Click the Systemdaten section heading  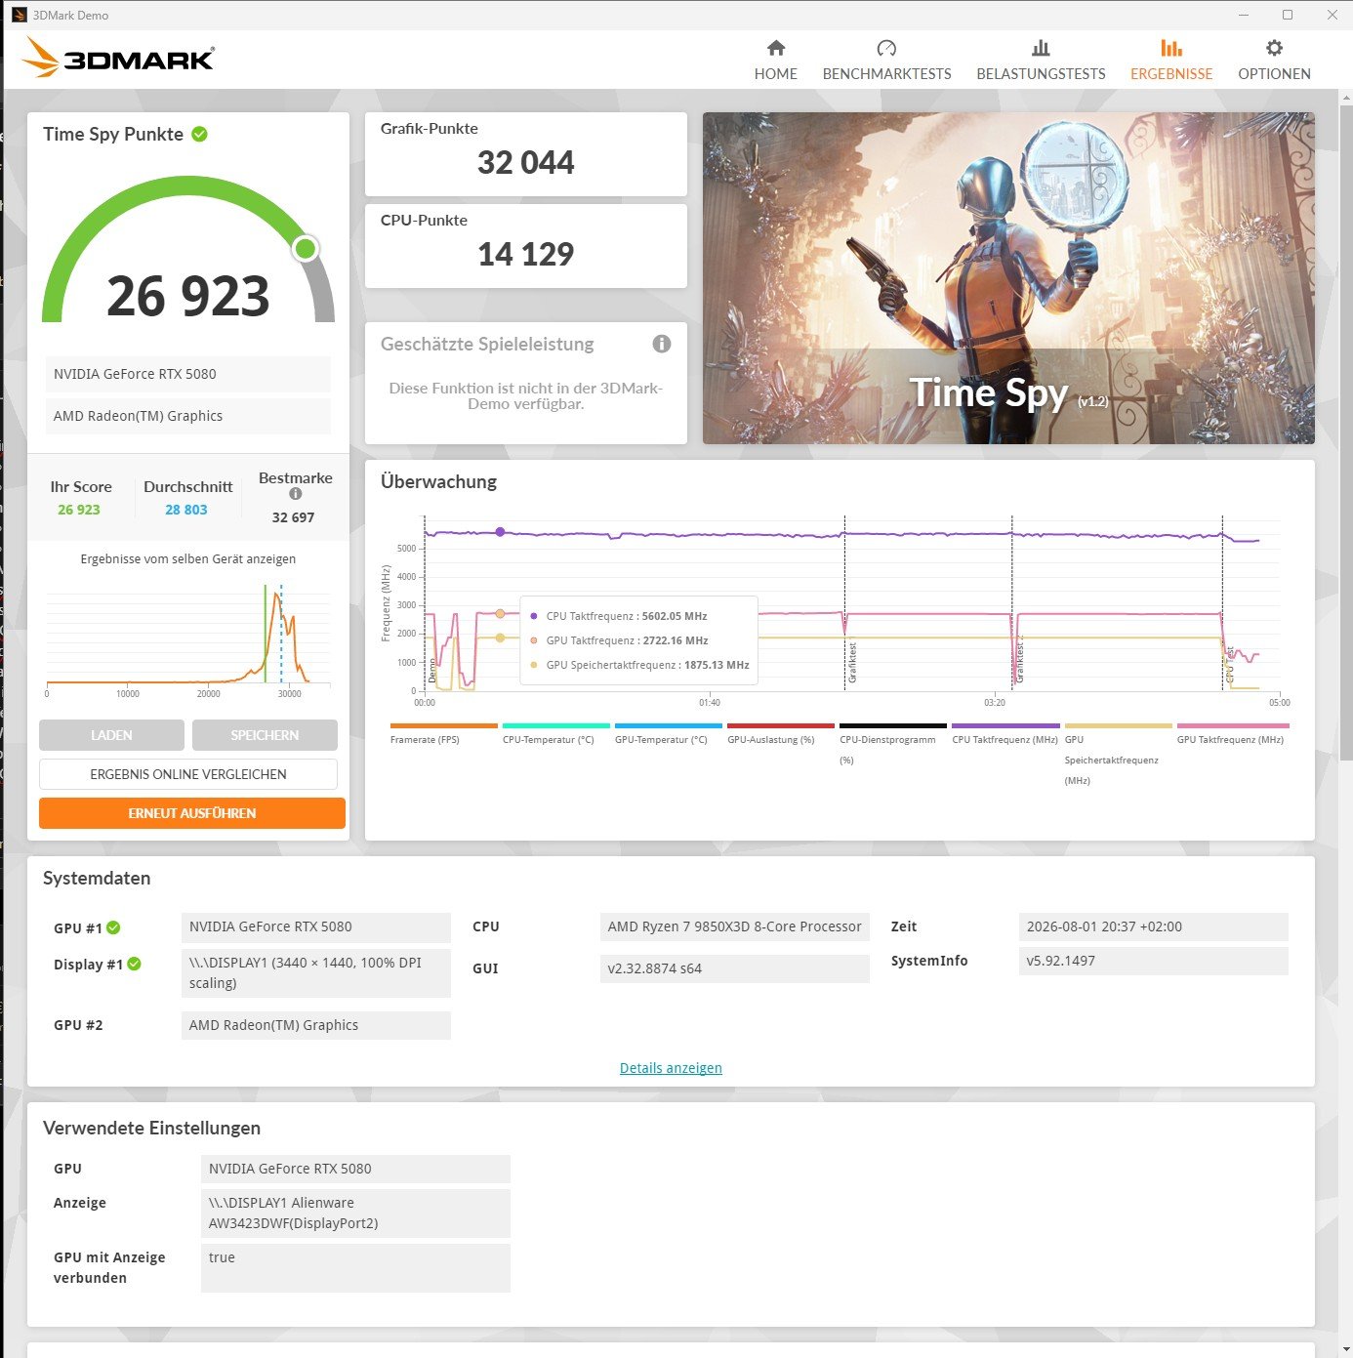97,878
